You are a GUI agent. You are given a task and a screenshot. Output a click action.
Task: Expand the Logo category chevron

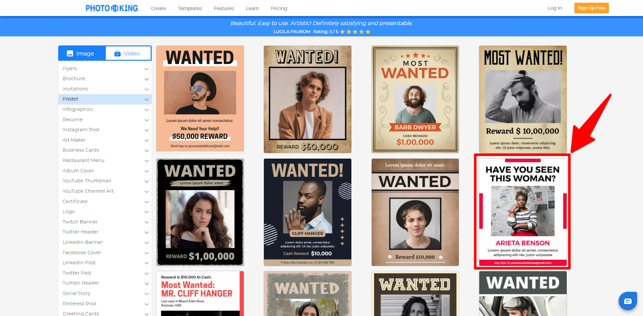tap(147, 212)
